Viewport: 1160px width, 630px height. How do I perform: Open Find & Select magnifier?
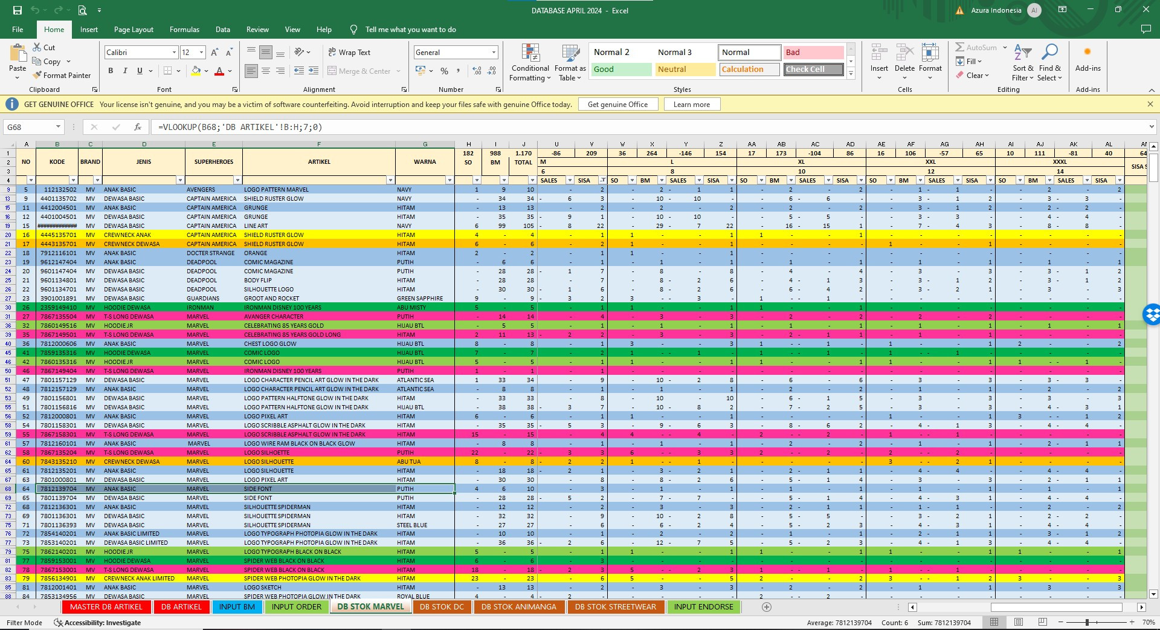point(1050,62)
